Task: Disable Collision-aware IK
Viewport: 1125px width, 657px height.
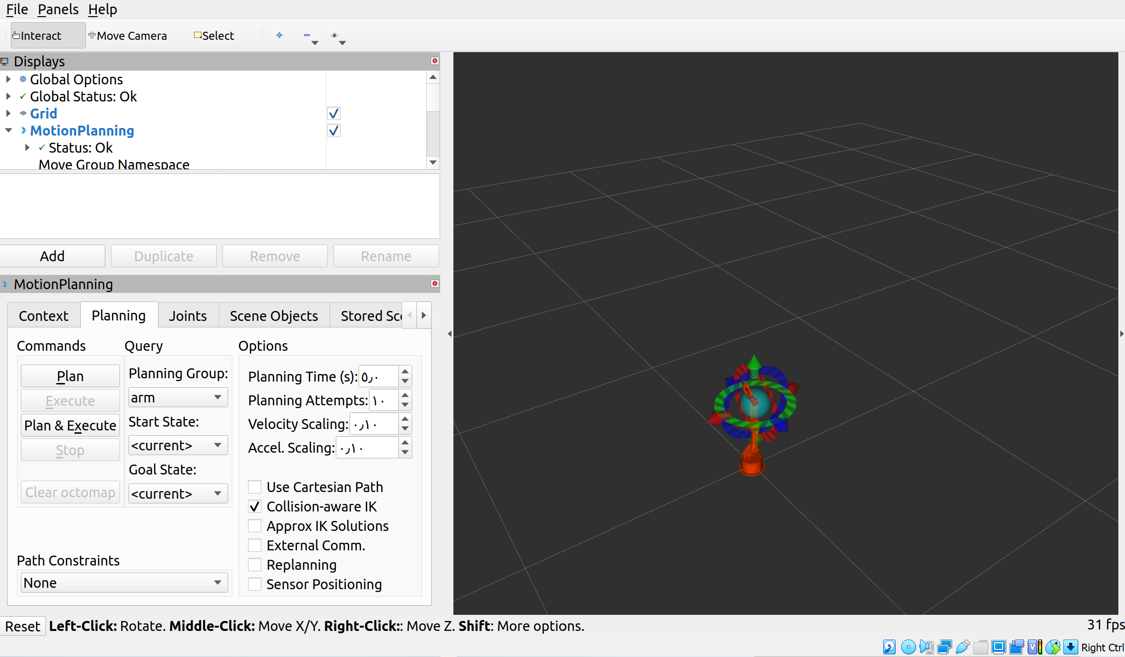Action: coord(255,506)
